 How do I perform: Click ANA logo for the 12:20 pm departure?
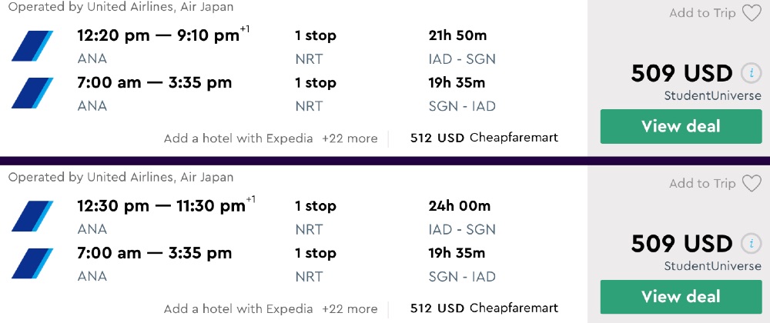coord(32,46)
